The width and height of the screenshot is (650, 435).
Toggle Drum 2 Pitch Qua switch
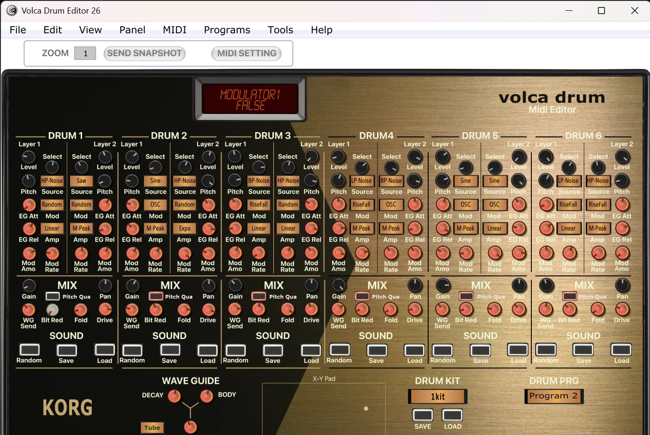coord(156,296)
